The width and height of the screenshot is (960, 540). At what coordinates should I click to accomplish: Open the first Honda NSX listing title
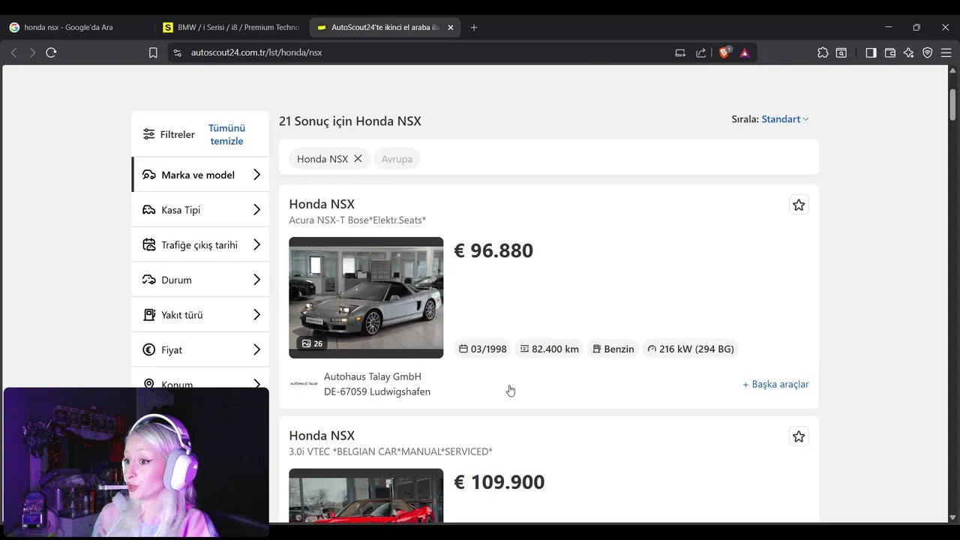click(x=322, y=204)
